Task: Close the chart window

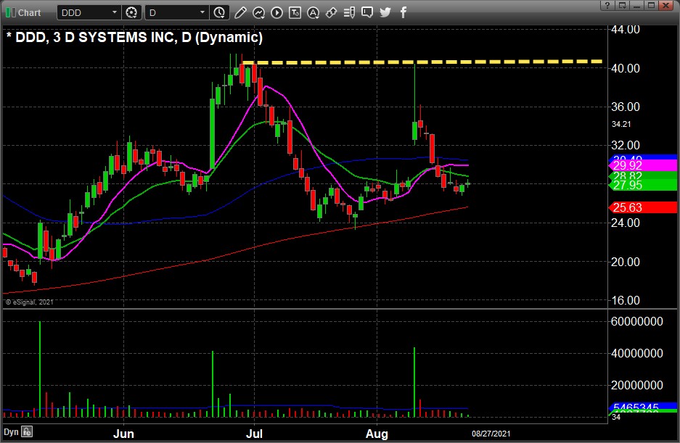Action: [665, 5]
